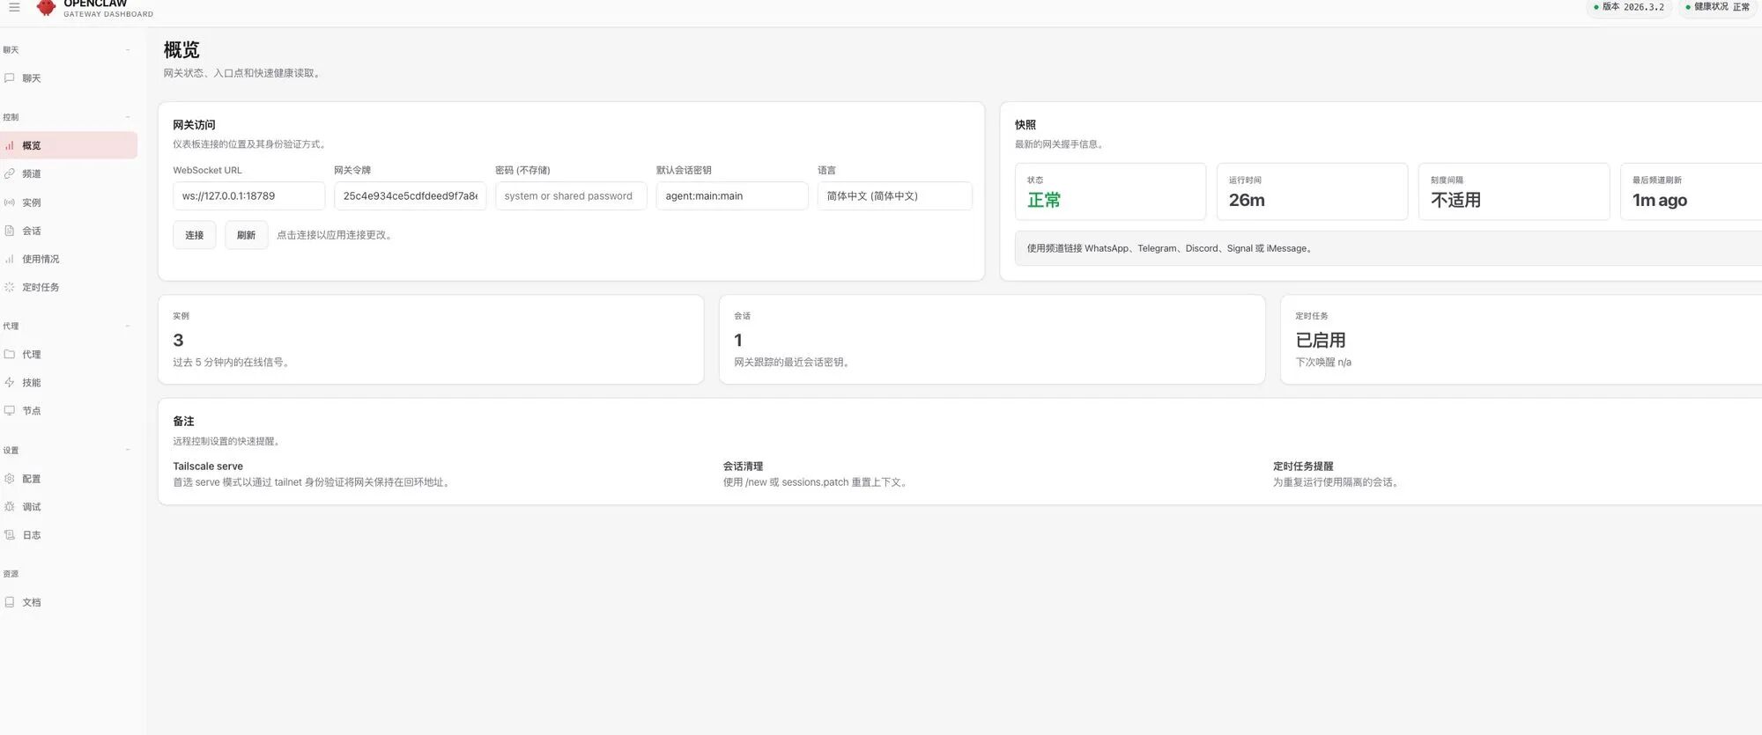Click the 调试 bug icon
The width and height of the screenshot is (1762, 735).
pyautogui.click(x=10, y=507)
